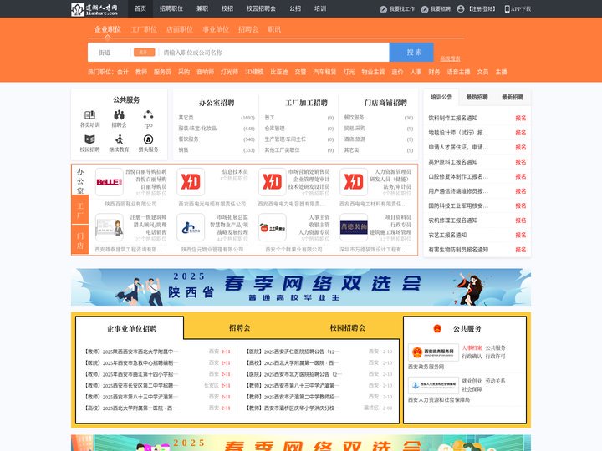Screen dimensions: 602x451
Task: Open the 招聘会 people icon
Action: coord(119,114)
